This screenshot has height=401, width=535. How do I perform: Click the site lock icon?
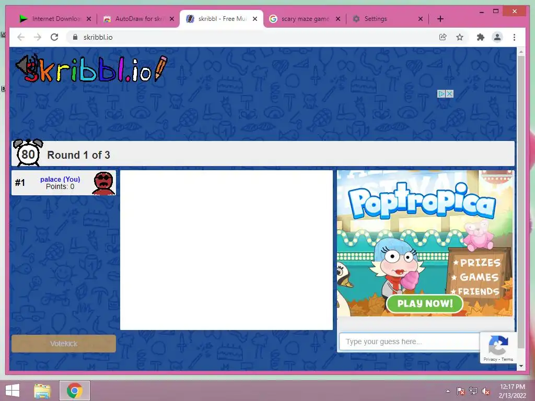point(75,37)
